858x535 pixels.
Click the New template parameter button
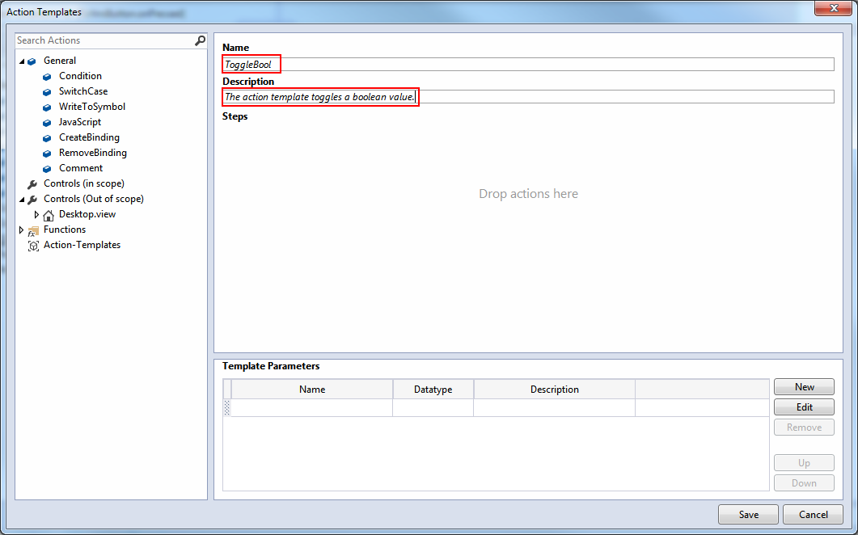pyautogui.click(x=804, y=387)
